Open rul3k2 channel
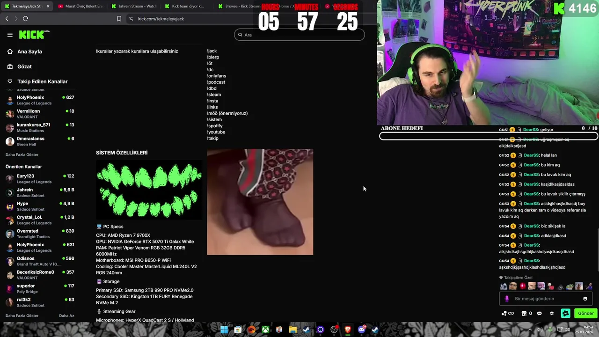599x337 pixels. click(40, 302)
